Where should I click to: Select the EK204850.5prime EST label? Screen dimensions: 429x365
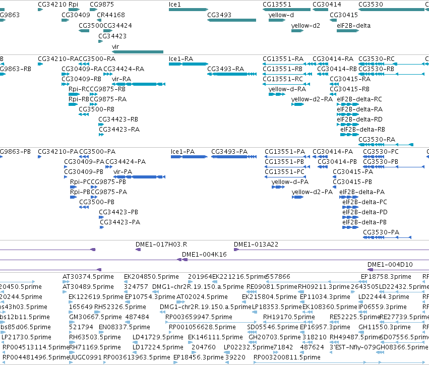coord(151,277)
